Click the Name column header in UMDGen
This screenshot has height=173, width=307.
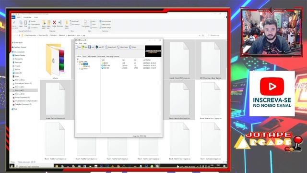pyautogui.click(x=103, y=60)
